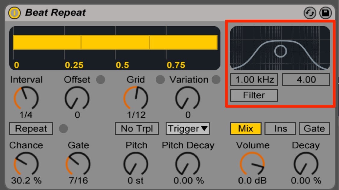339x190 pixels.
Task: Click the Pitch knob
Action: [136, 164]
